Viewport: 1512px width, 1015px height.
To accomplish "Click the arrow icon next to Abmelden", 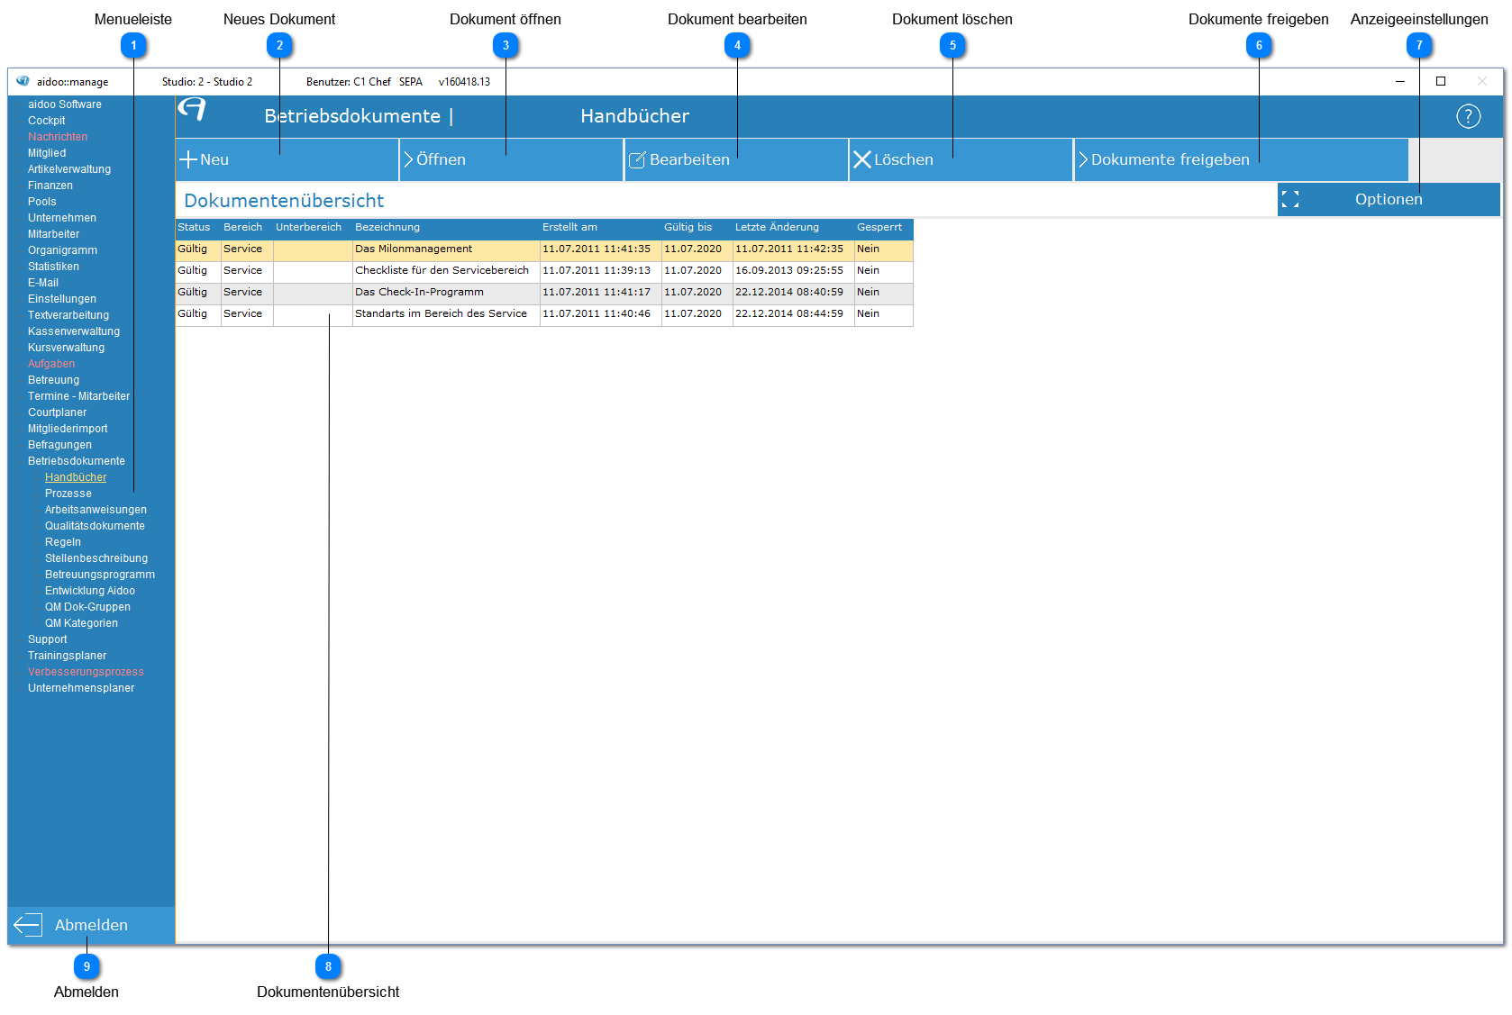I will tap(28, 925).
